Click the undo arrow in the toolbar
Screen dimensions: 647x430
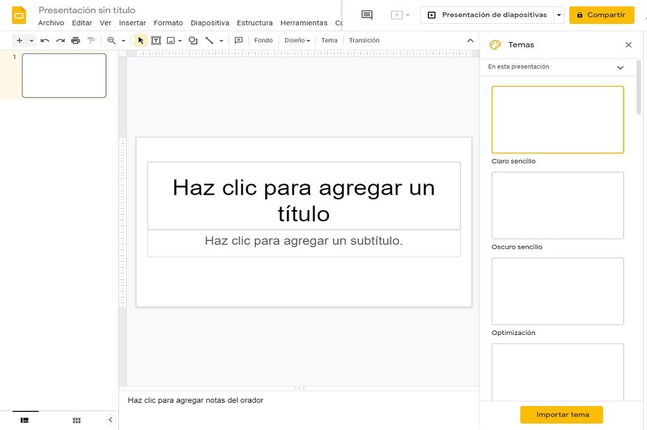click(45, 40)
